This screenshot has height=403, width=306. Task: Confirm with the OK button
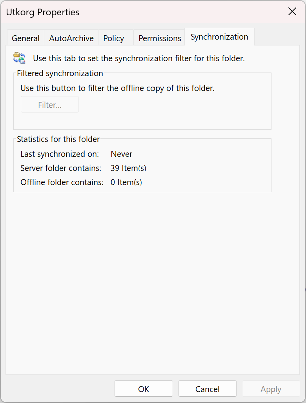(144, 388)
